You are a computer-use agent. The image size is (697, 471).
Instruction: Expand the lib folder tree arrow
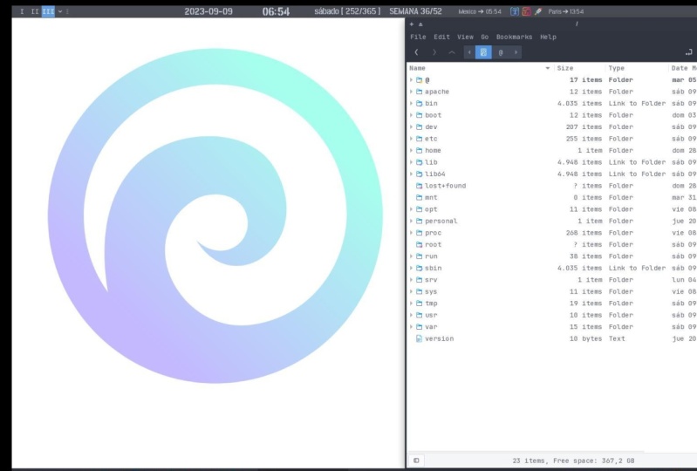(x=411, y=162)
